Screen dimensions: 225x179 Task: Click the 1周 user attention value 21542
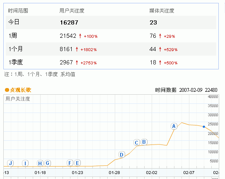(x=68, y=36)
